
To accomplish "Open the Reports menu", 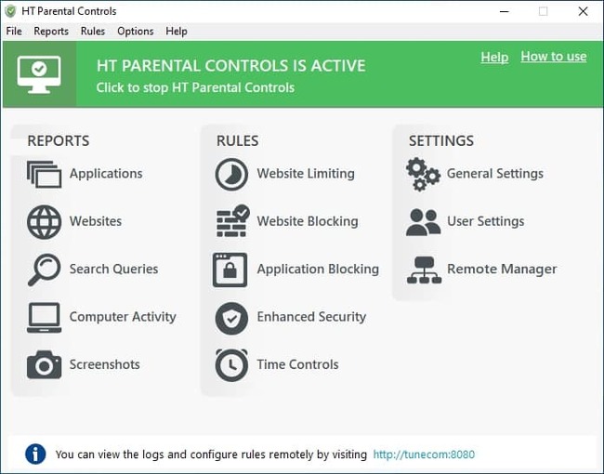I will [x=51, y=31].
